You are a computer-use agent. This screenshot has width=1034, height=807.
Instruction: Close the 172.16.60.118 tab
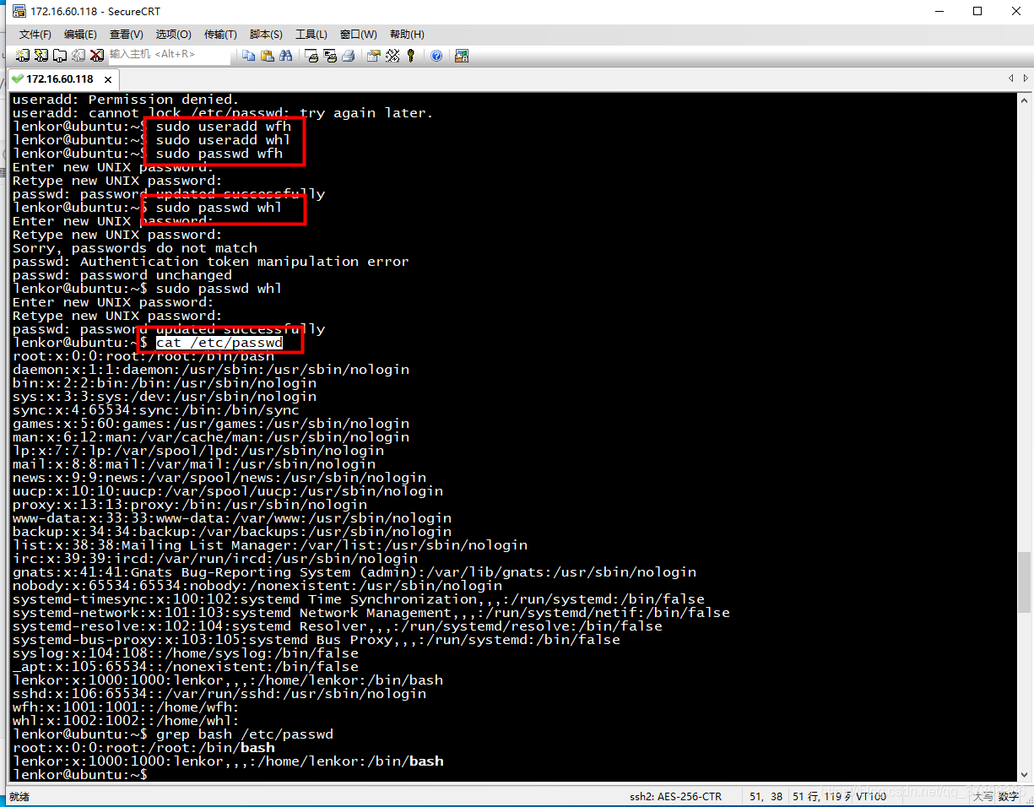108,79
